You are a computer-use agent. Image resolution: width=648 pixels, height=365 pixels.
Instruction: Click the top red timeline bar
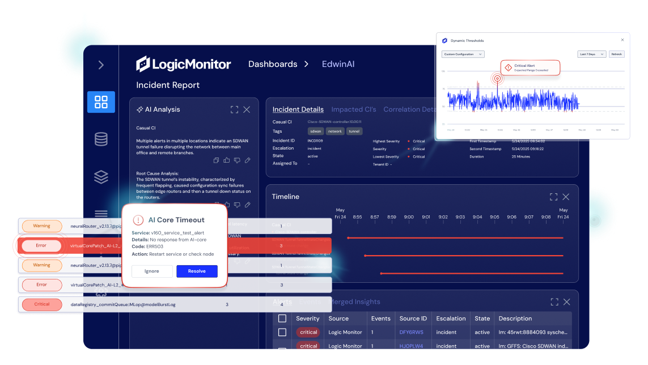[455, 238]
